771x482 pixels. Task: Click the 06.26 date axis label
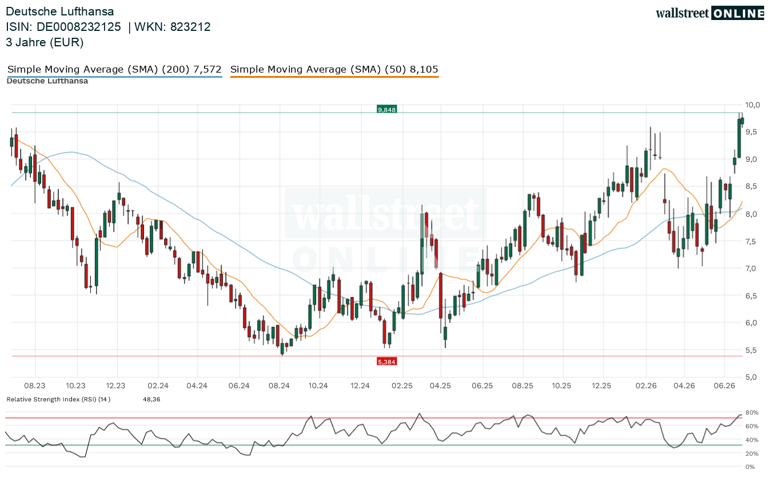tap(724, 386)
